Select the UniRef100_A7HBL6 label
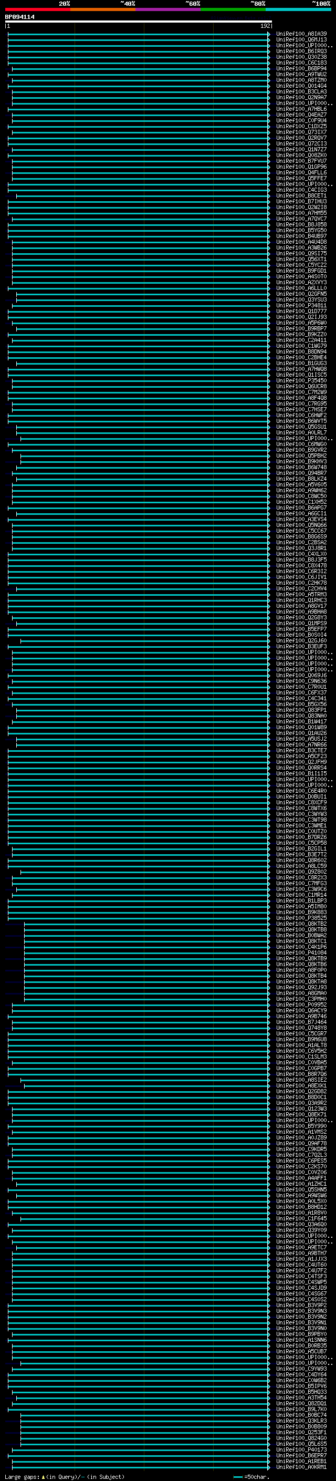336x1481 pixels. (x=301, y=109)
